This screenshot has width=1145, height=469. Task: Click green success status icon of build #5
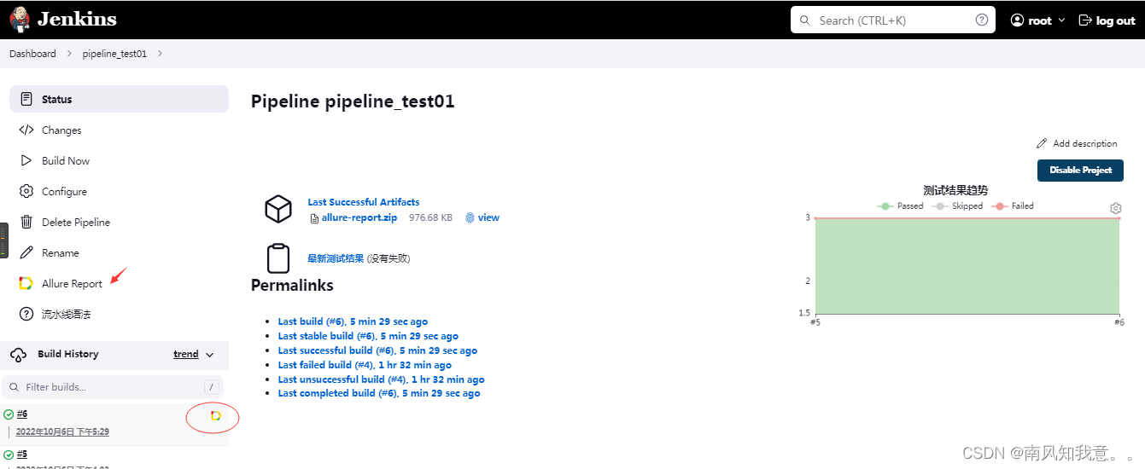(9, 454)
